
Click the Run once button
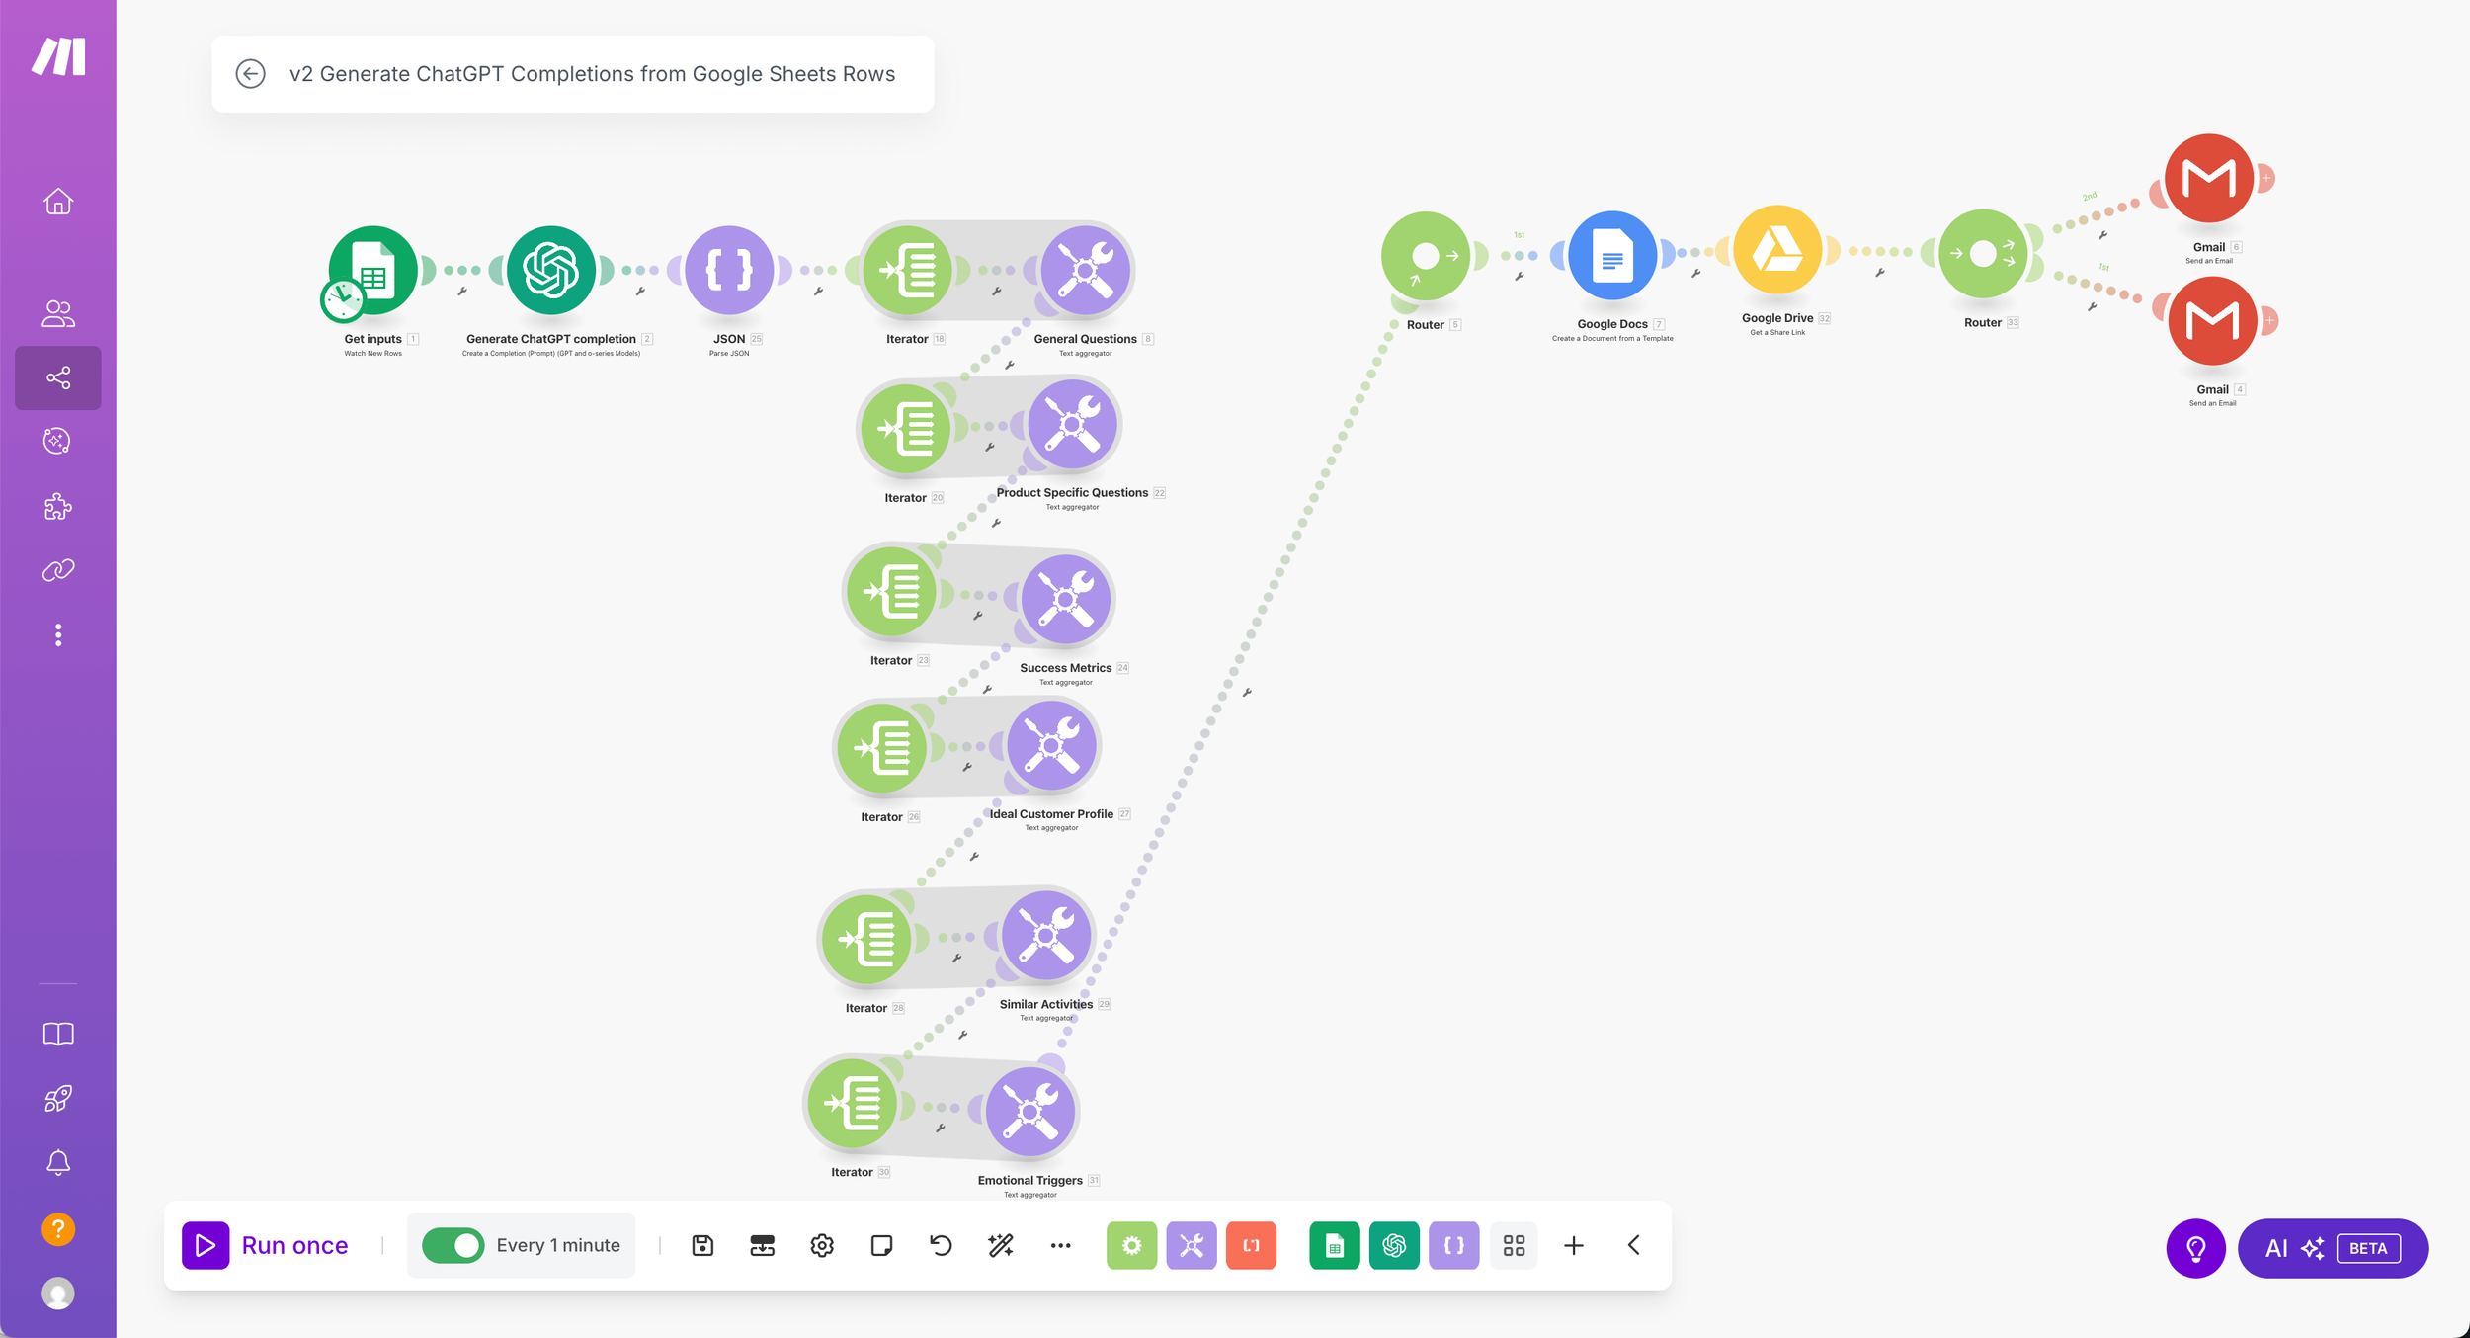(266, 1245)
